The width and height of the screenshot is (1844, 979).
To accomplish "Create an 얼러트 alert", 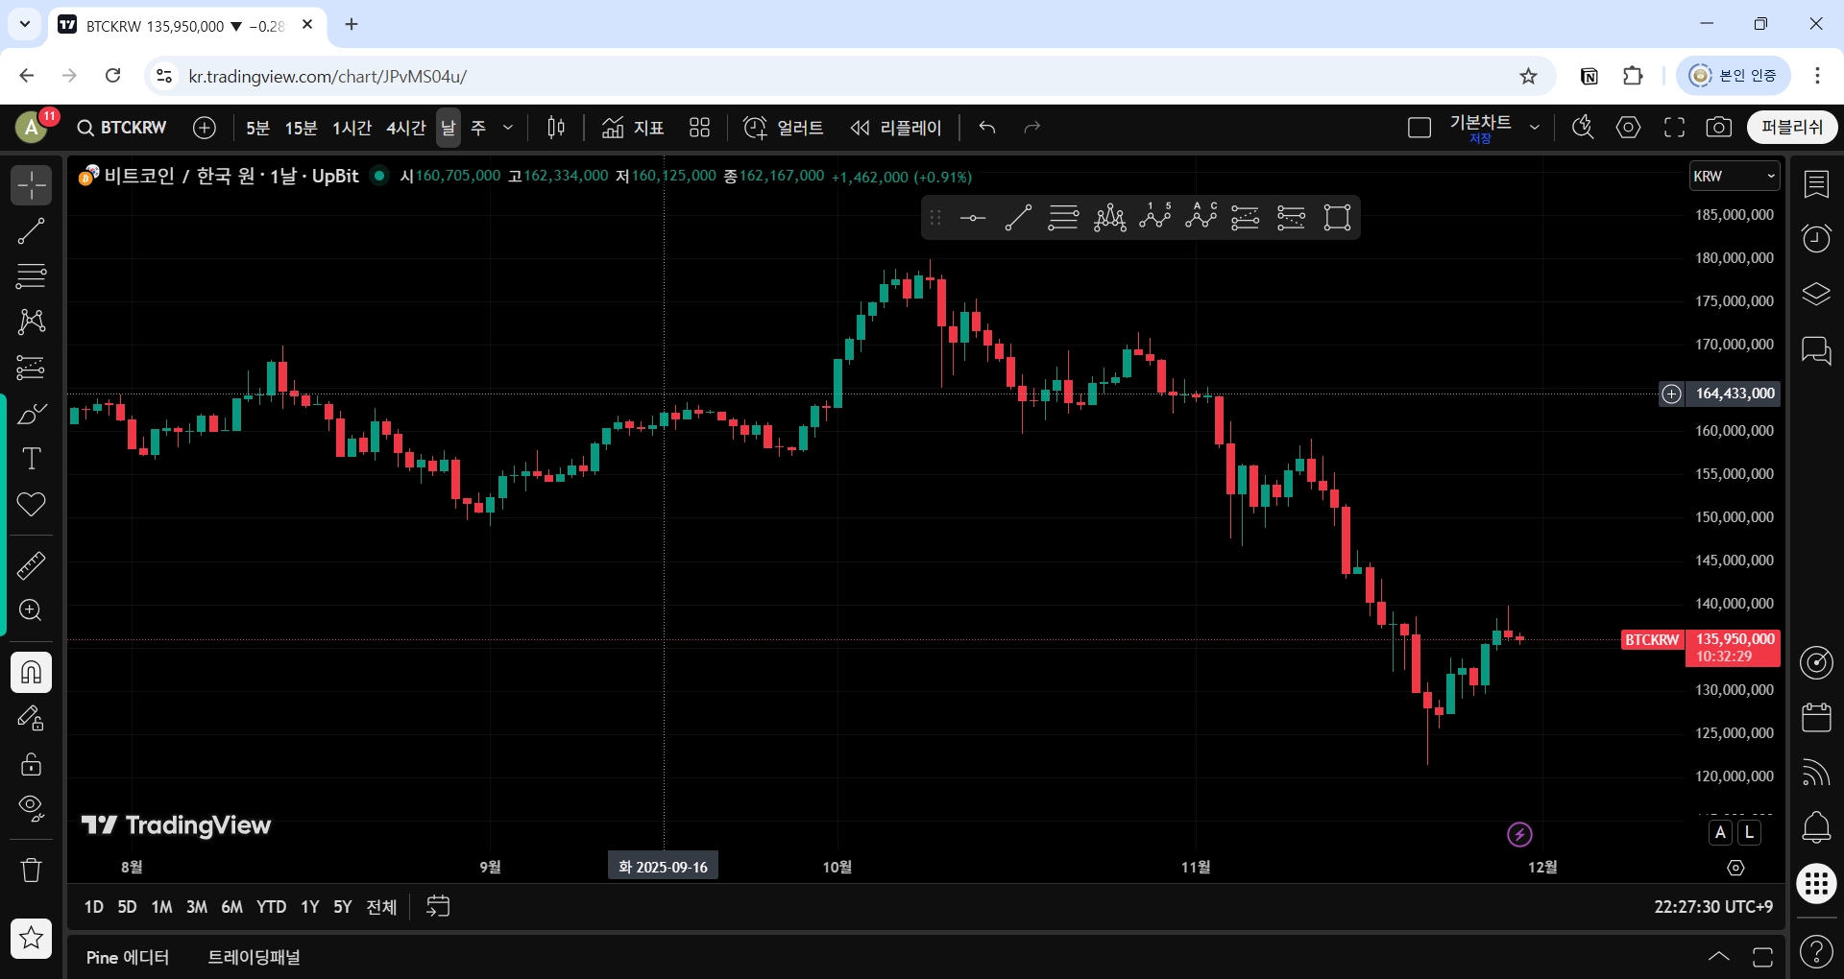I will 783,128.
